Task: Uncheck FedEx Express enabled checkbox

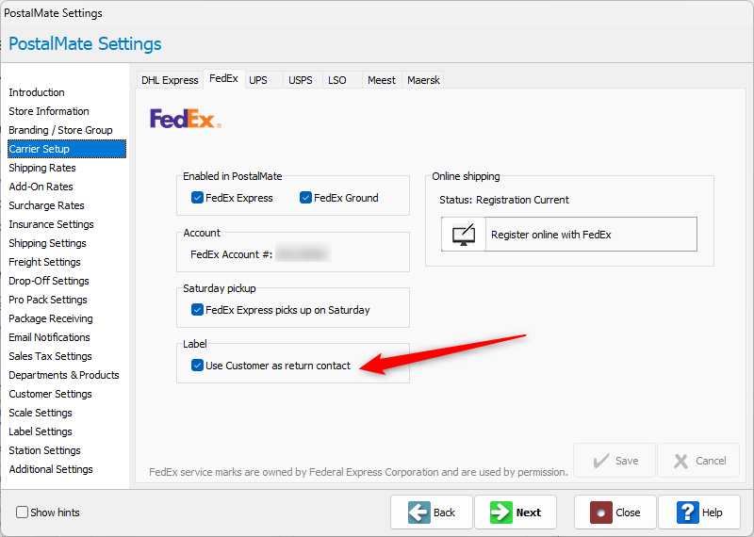Action: click(x=197, y=198)
